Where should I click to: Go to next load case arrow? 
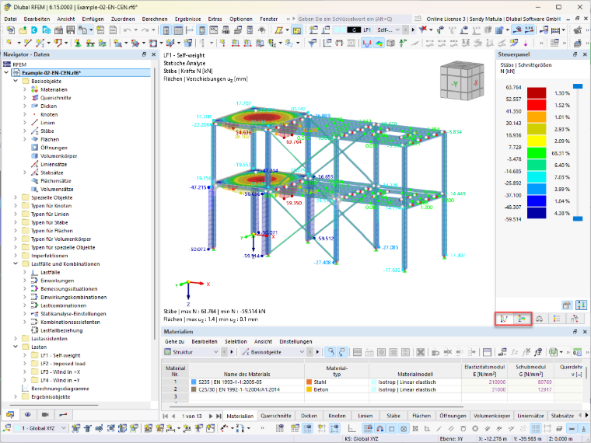(x=413, y=30)
